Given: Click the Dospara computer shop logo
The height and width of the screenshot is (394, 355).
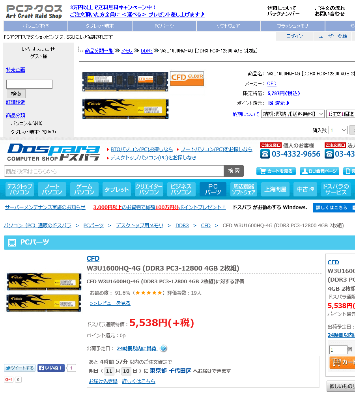Looking at the screenshot, I should pos(54,152).
